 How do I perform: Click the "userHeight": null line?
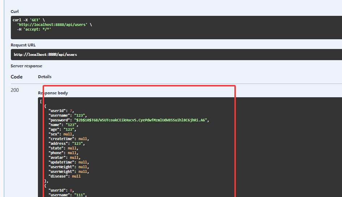69,167
